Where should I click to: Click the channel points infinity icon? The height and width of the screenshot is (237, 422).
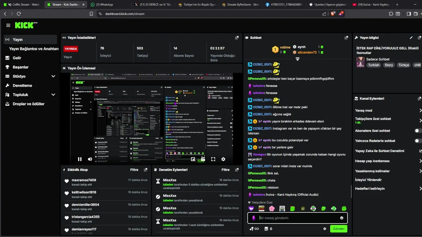click(254, 229)
